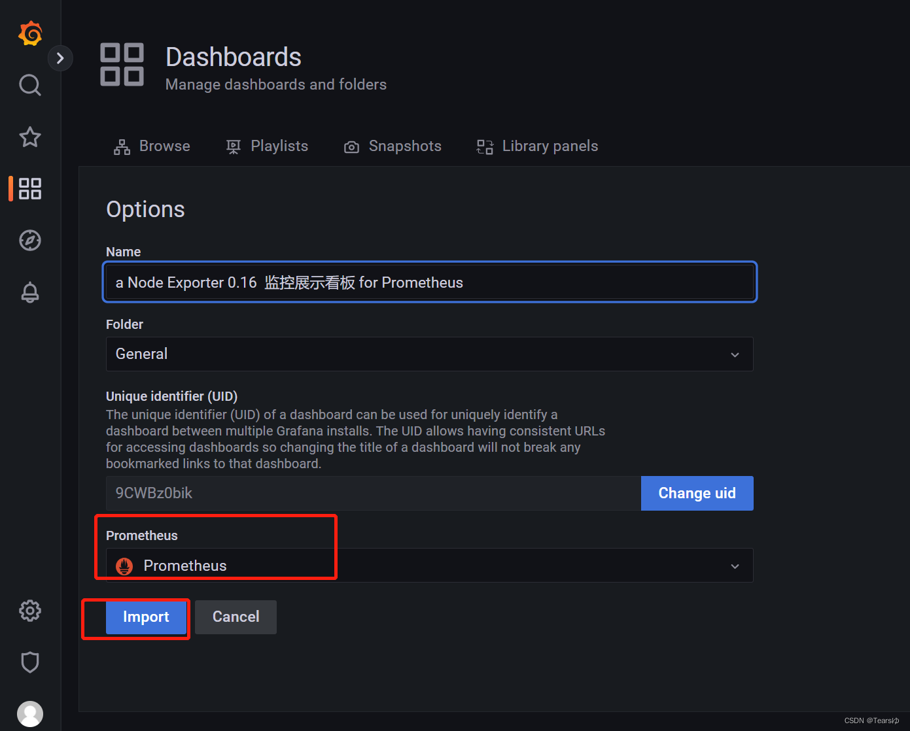Click the Options heading
910x731 pixels.
145,209
